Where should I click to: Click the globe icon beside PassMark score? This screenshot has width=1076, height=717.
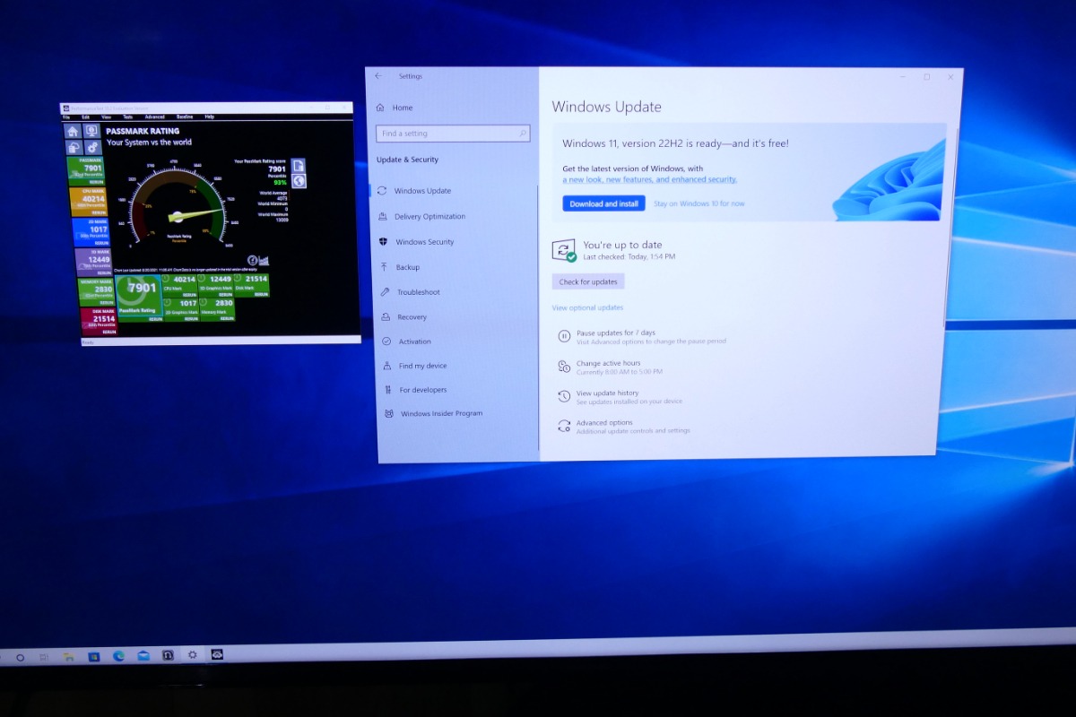tap(299, 181)
